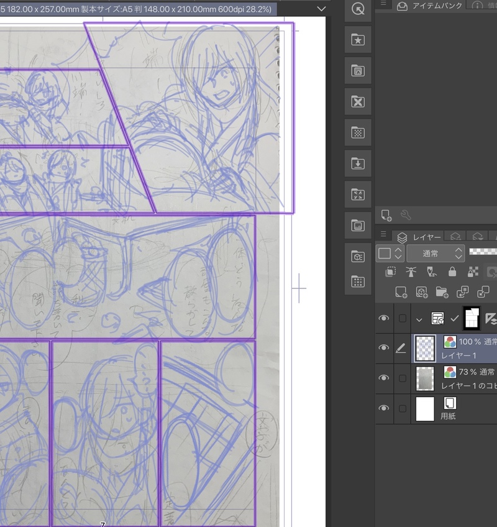Screen dimensions: 497x527
Task: Create a new layer folder
Action: (x=442, y=292)
